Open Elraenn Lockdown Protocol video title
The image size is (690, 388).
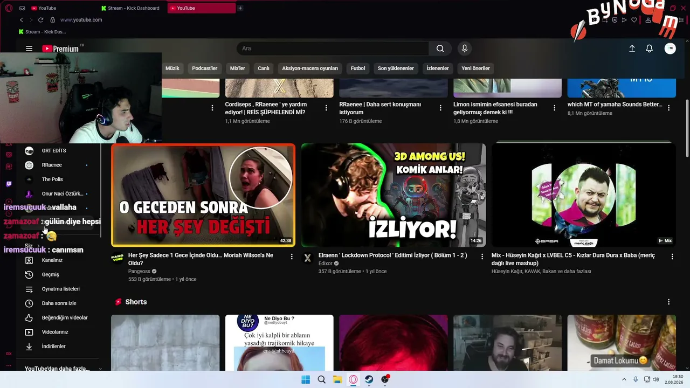[x=393, y=255]
